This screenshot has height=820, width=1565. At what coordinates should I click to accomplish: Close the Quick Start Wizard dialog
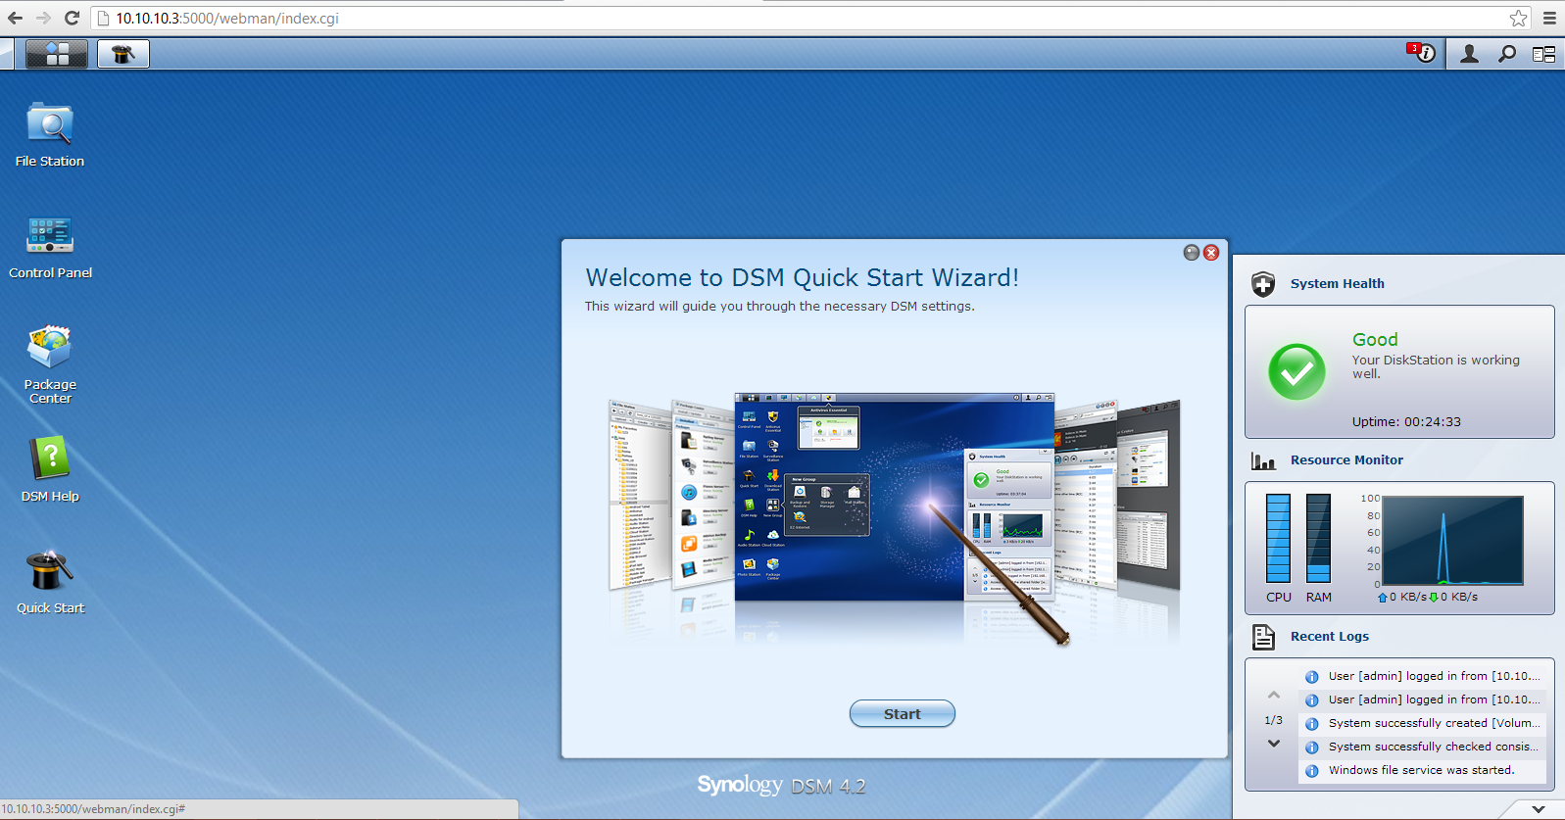[x=1211, y=253]
